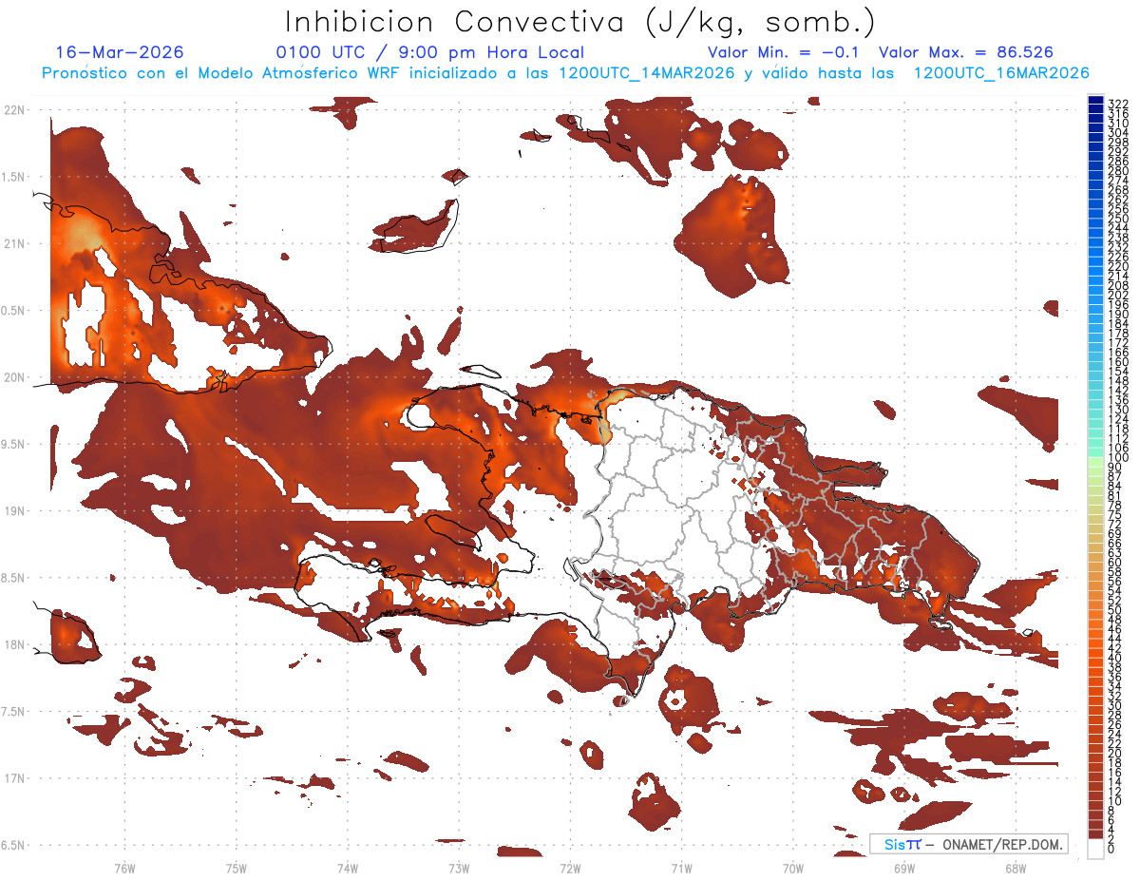Click the '69W' longitude label

tap(904, 868)
